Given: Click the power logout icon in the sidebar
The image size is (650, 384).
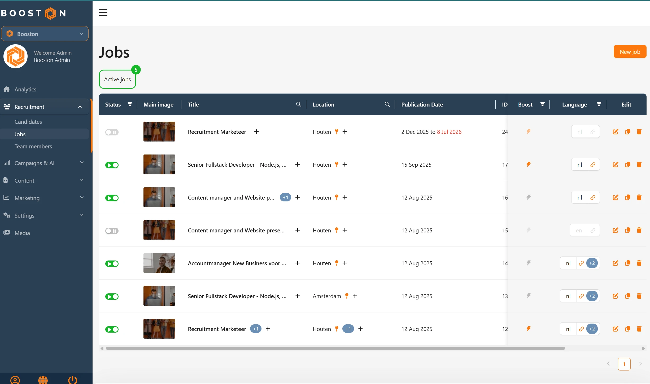Looking at the screenshot, I should coord(72,380).
